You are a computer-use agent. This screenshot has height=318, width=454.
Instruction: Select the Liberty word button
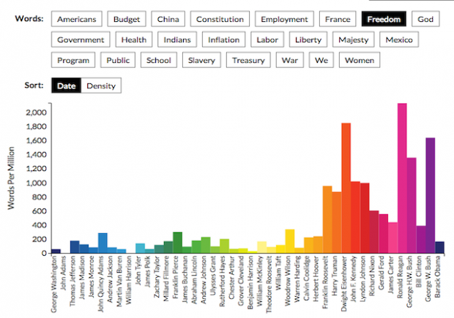(x=308, y=39)
